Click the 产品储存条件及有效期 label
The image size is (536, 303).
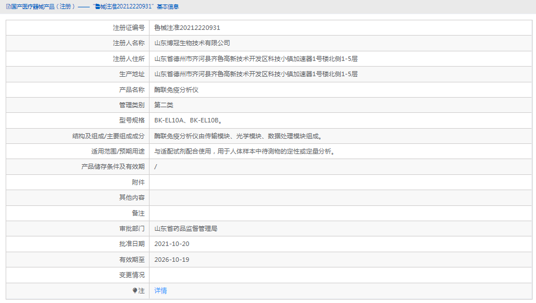(113, 167)
